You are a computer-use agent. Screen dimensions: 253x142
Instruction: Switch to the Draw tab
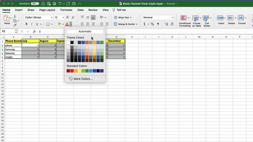[31, 10]
